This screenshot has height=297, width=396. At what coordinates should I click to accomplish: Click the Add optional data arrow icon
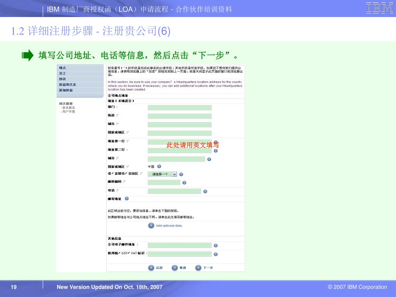pyautogui.click(x=151, y=225)
